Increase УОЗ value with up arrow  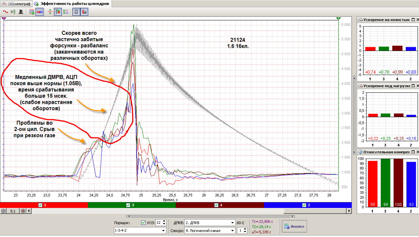164,221
